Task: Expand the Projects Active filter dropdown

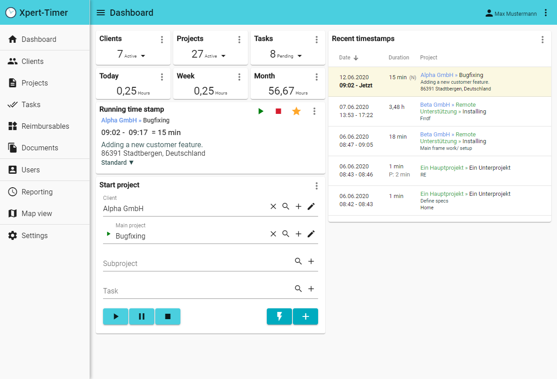Action: pyautogui.click(x=223, y=56)
